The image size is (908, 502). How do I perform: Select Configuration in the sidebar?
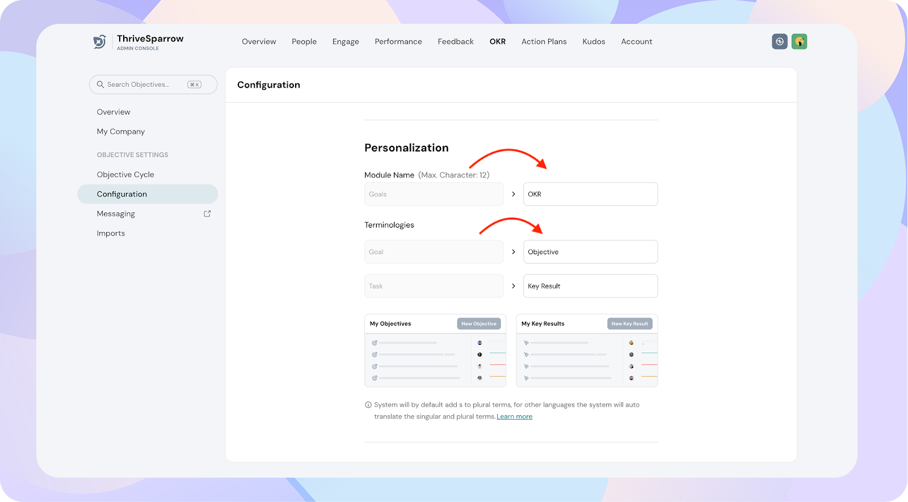[148, 194]
